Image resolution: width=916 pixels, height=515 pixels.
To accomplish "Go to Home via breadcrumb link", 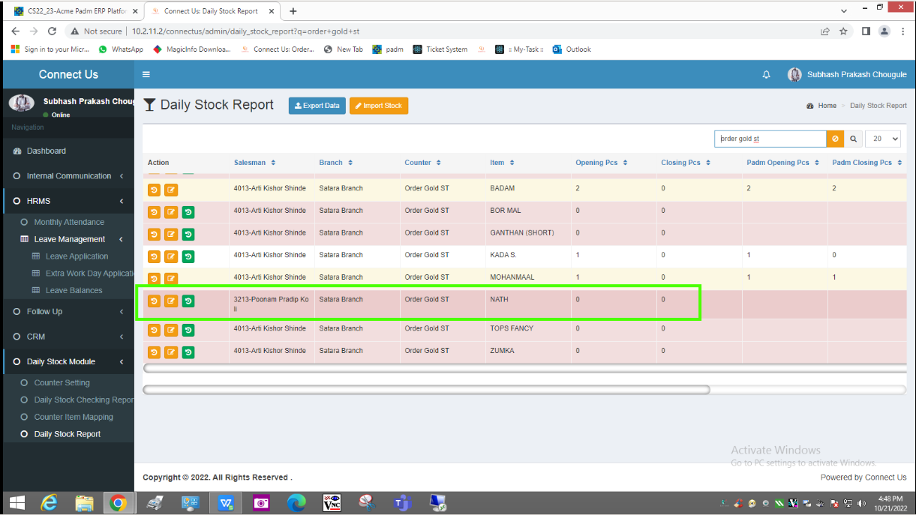I will 827,106.
